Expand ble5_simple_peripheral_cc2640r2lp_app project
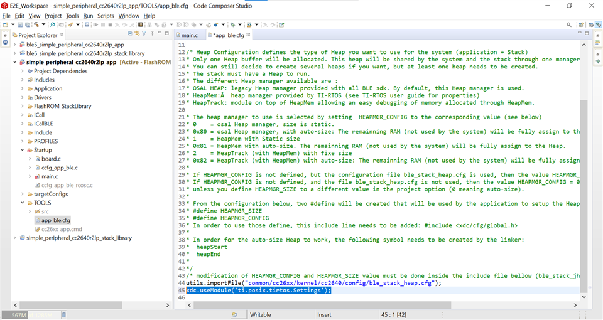This screenshot has width=603, height=320. (x=14, y=45)
